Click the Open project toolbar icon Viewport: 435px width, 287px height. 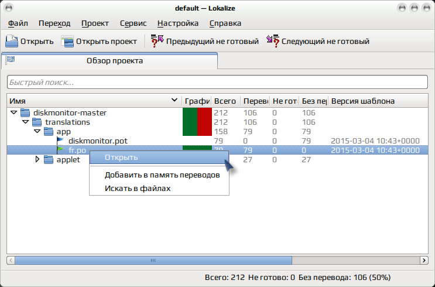point(67,42)
